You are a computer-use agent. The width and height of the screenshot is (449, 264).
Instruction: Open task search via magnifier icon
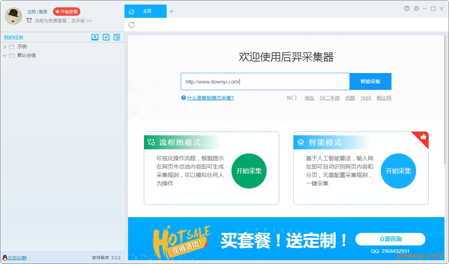117,37
